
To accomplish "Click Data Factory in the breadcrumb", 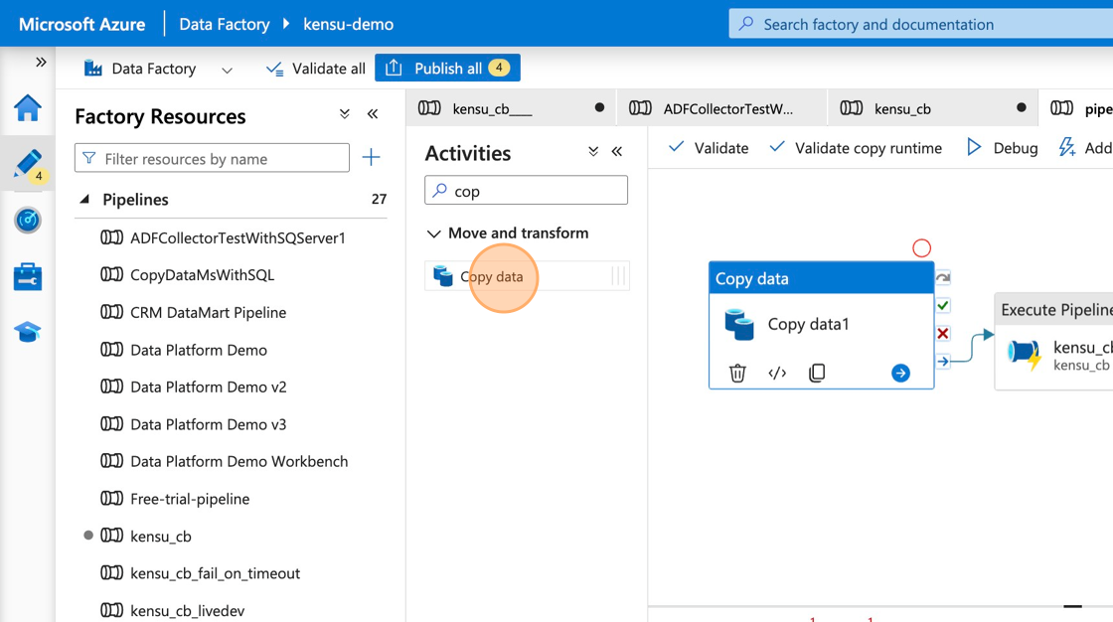I will (x=225, y=24).
